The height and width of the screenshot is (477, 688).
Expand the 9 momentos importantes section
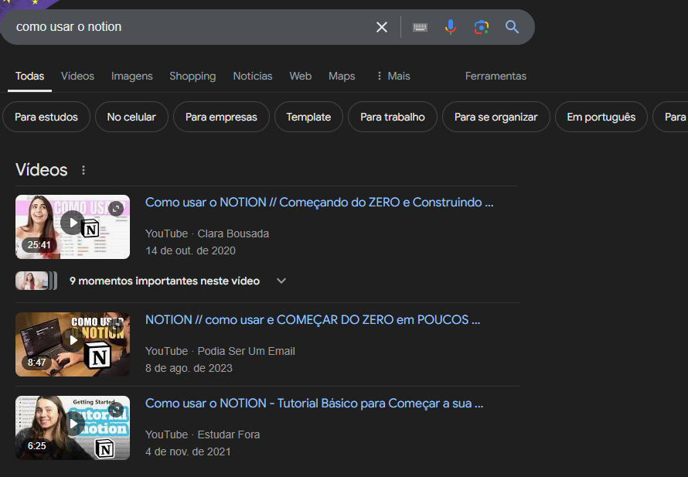point(281,281)
